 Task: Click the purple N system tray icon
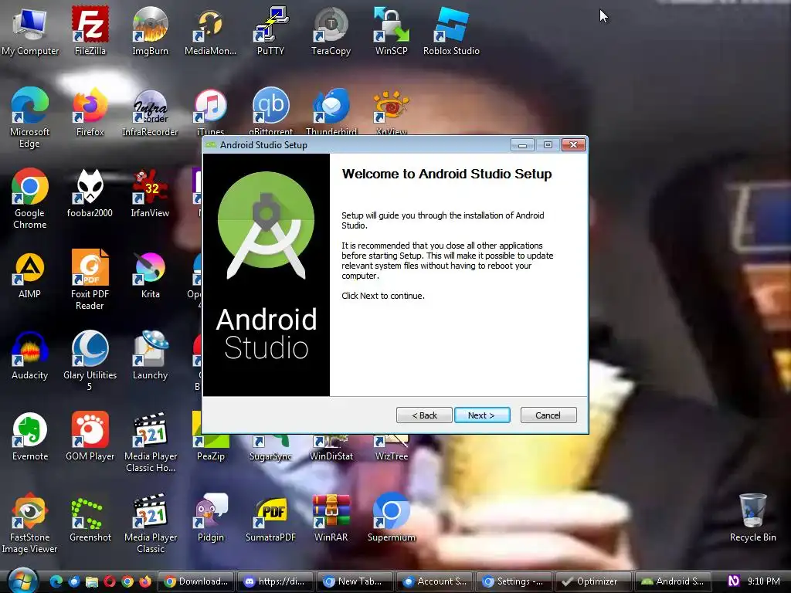click(734, 581)
